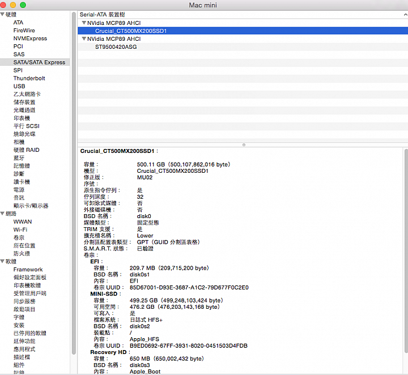This screenshot has width=408, height=375.
Task: Select USB in the sidebar
Action: 19,86
